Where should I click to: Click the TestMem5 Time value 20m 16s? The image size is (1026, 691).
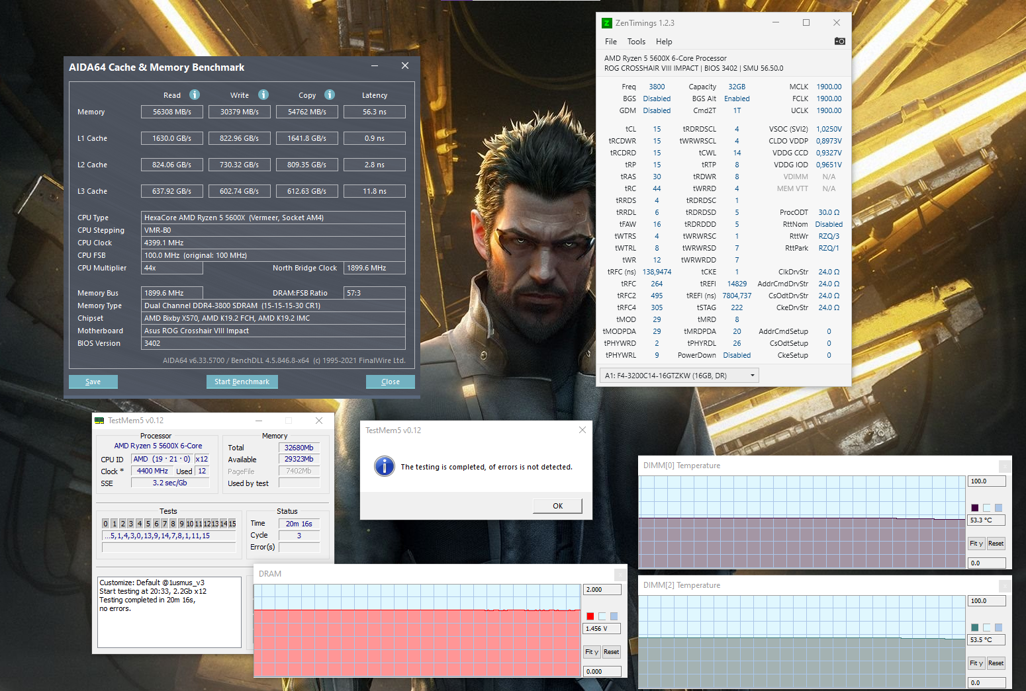click(x=299, y=524)
